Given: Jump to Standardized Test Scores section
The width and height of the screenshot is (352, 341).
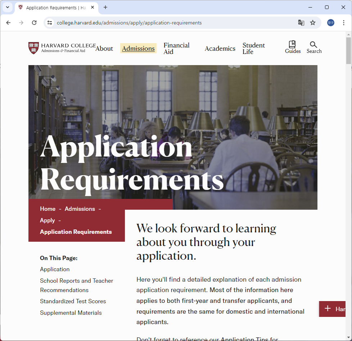Looking at the screenshot, I should pos(73,301).
